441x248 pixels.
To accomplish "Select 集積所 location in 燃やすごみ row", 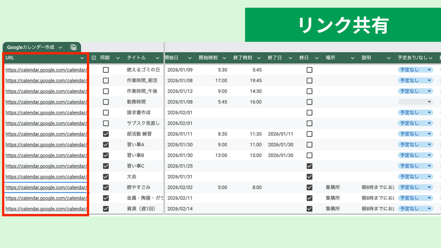I will [333, 187].
